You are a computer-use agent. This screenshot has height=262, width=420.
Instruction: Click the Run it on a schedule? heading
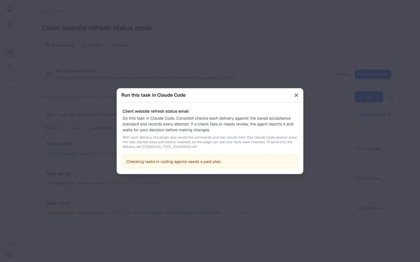76,71
